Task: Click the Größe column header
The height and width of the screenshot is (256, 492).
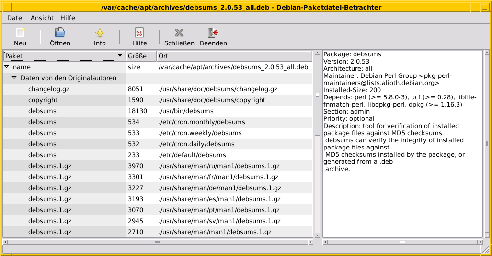Action: [141, 56]
